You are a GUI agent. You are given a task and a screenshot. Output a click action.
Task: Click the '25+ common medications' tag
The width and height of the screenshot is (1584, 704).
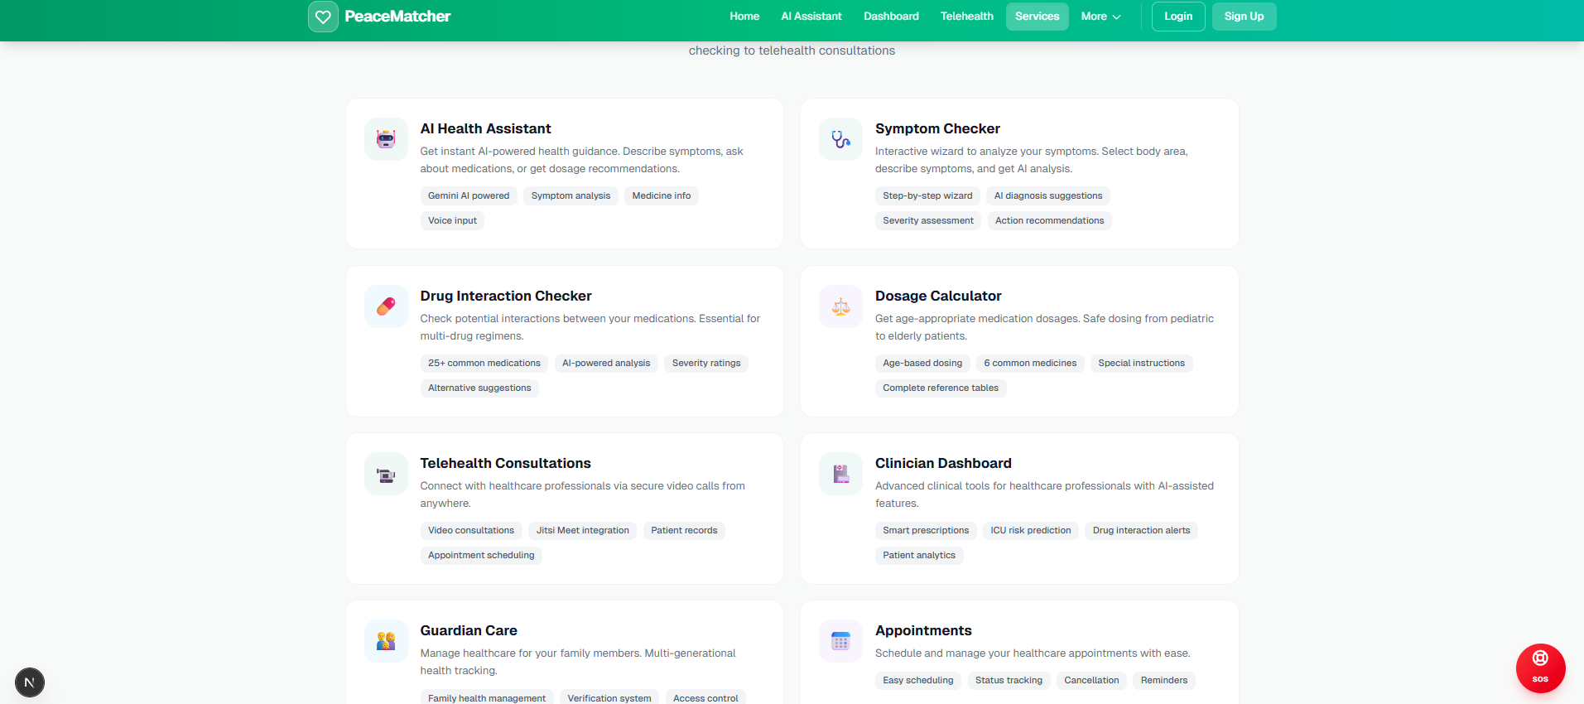(x=484, y=364)
